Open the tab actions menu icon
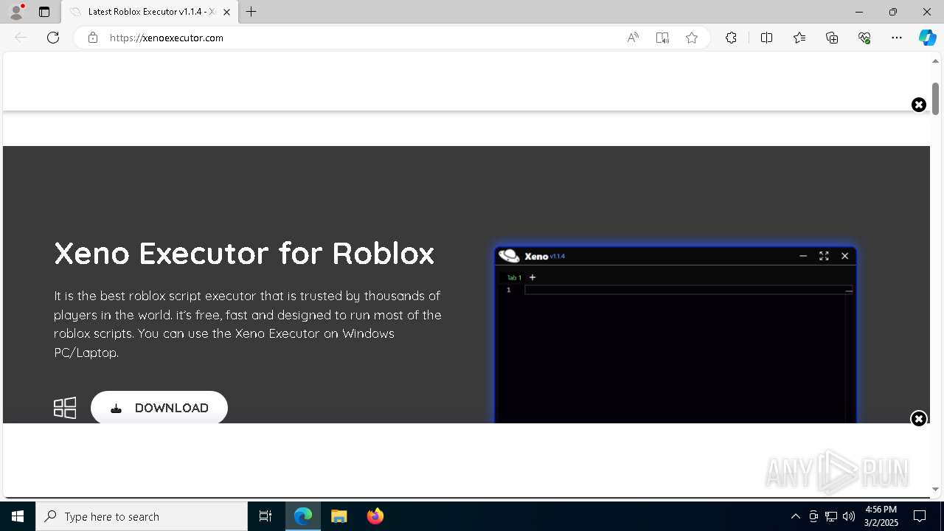 (44, 12)
